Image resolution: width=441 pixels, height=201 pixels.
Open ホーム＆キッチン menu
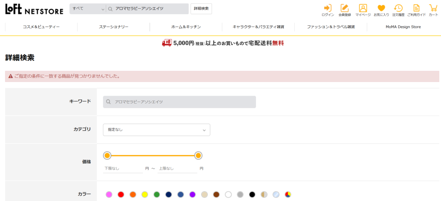[x=186, y=27]
